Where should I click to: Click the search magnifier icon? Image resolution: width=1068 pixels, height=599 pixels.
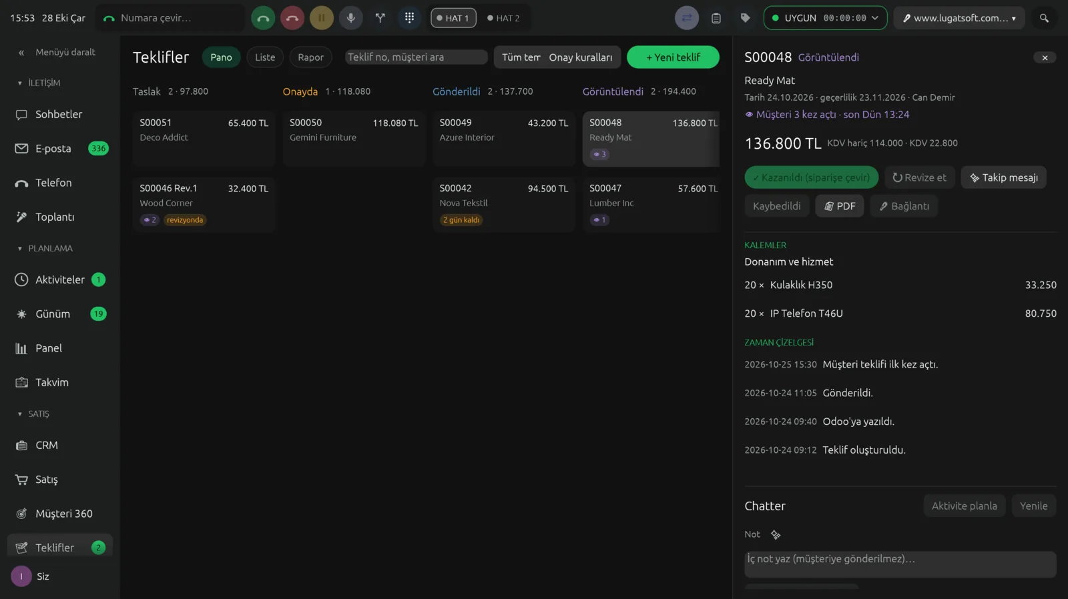click(1045, 18)
